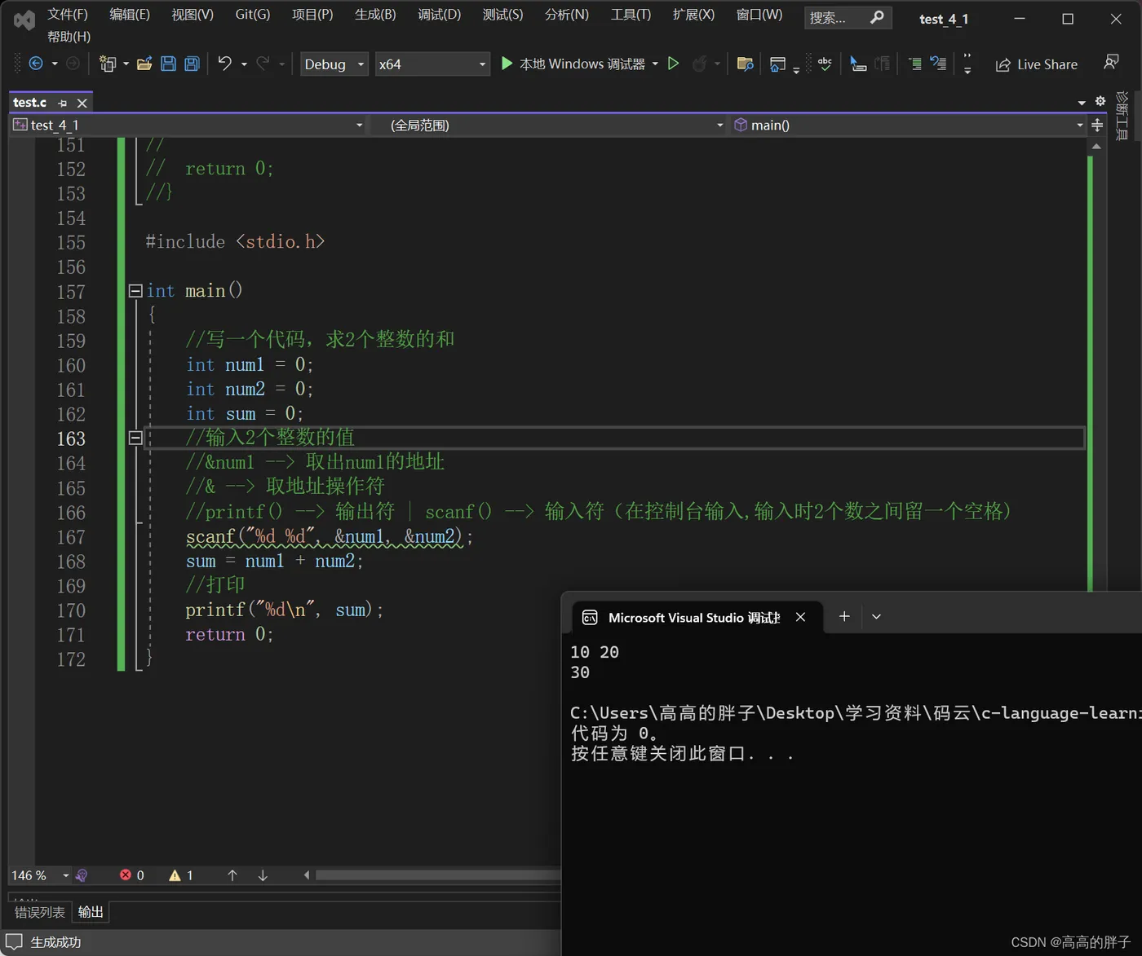Open the Git(G) menu
The width and height of the screenshot is (1142, 956).
coord(252,15)
